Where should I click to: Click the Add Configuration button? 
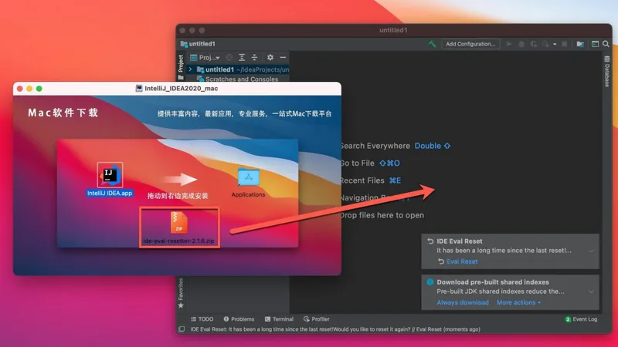(x=470, y=44)
